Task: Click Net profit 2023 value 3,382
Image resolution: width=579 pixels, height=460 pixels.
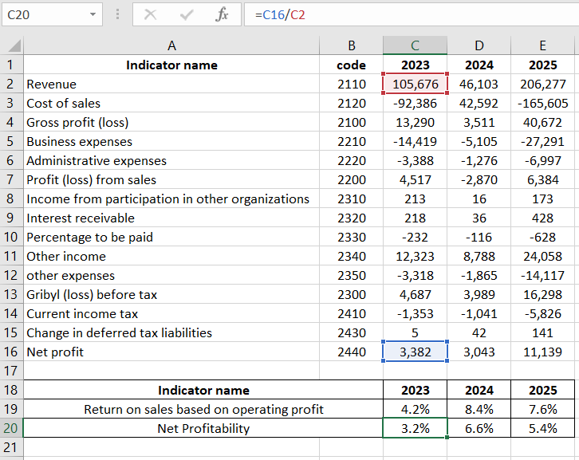Action: [415, 352]
